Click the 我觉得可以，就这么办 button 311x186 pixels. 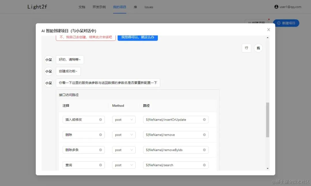click(138, 37)
